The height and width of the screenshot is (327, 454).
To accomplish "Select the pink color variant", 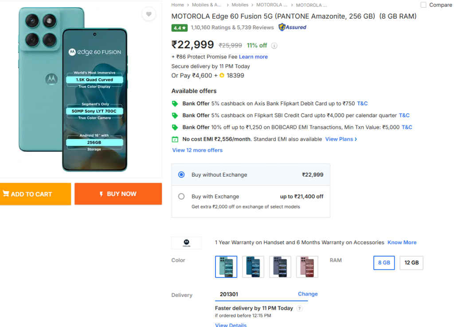I will [x=307, y=266].
